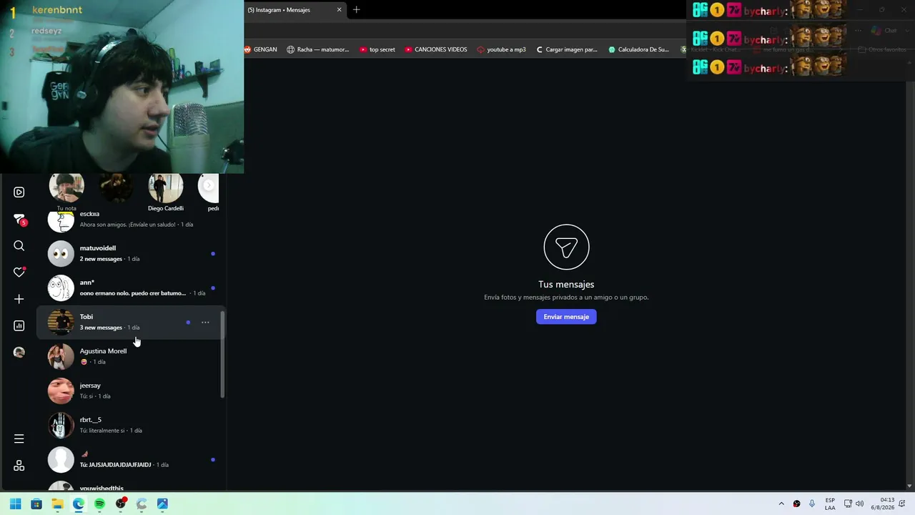Open the sidebar hamburger More menu

pyautogui.click(x=19, y=438)
